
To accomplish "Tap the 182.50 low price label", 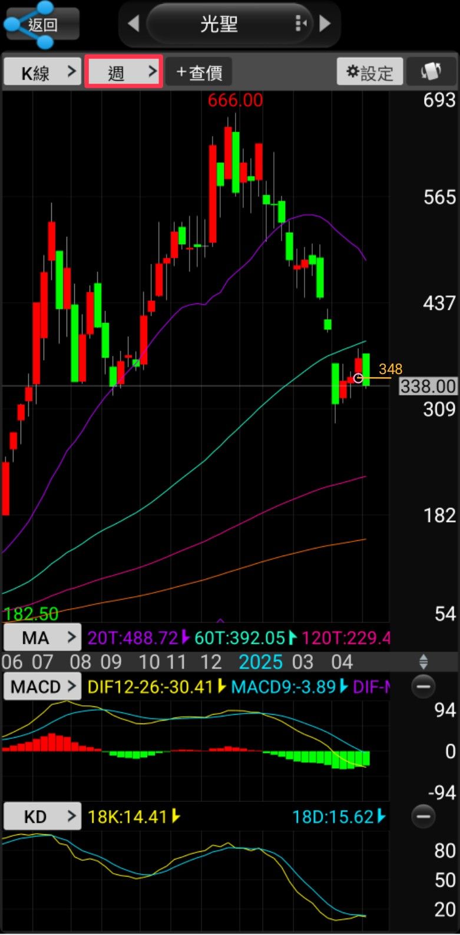I will [x=31, y=614].
